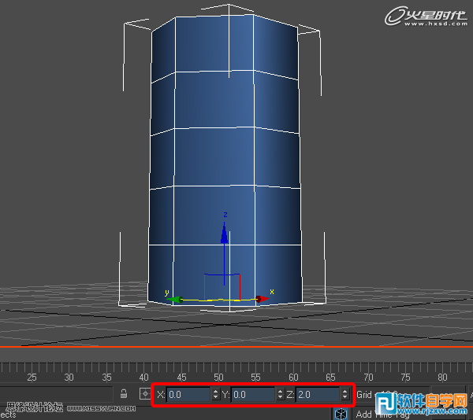Grab the green Y-axis gizmo handle
Viewport: 473px width, 420px height.
coord(175,299)
